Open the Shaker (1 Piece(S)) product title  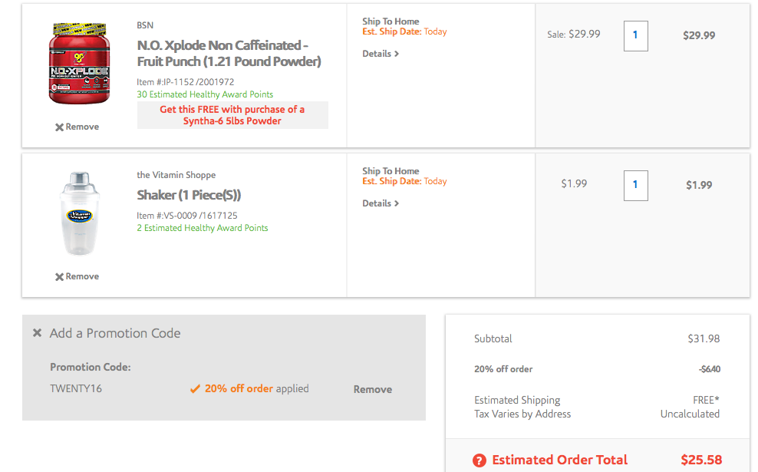(x=189, y=195)
